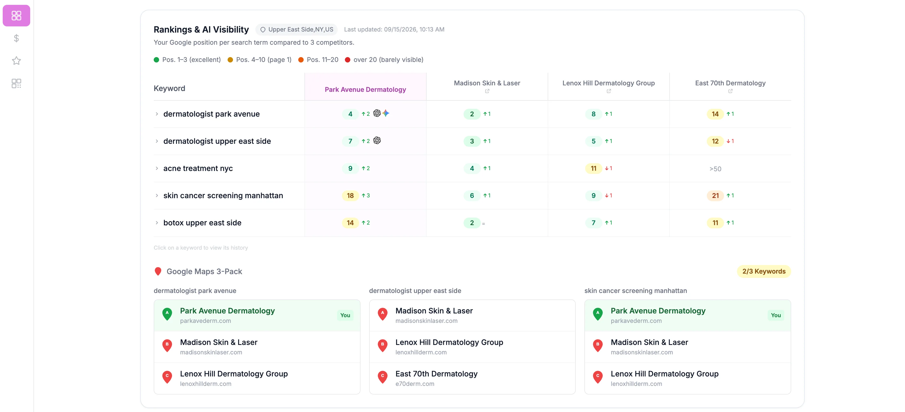The image size is (905, 412).
Task: Click red pin B in skin cancer screening pack
Action: pyautogui.click(x=598, y=346)
